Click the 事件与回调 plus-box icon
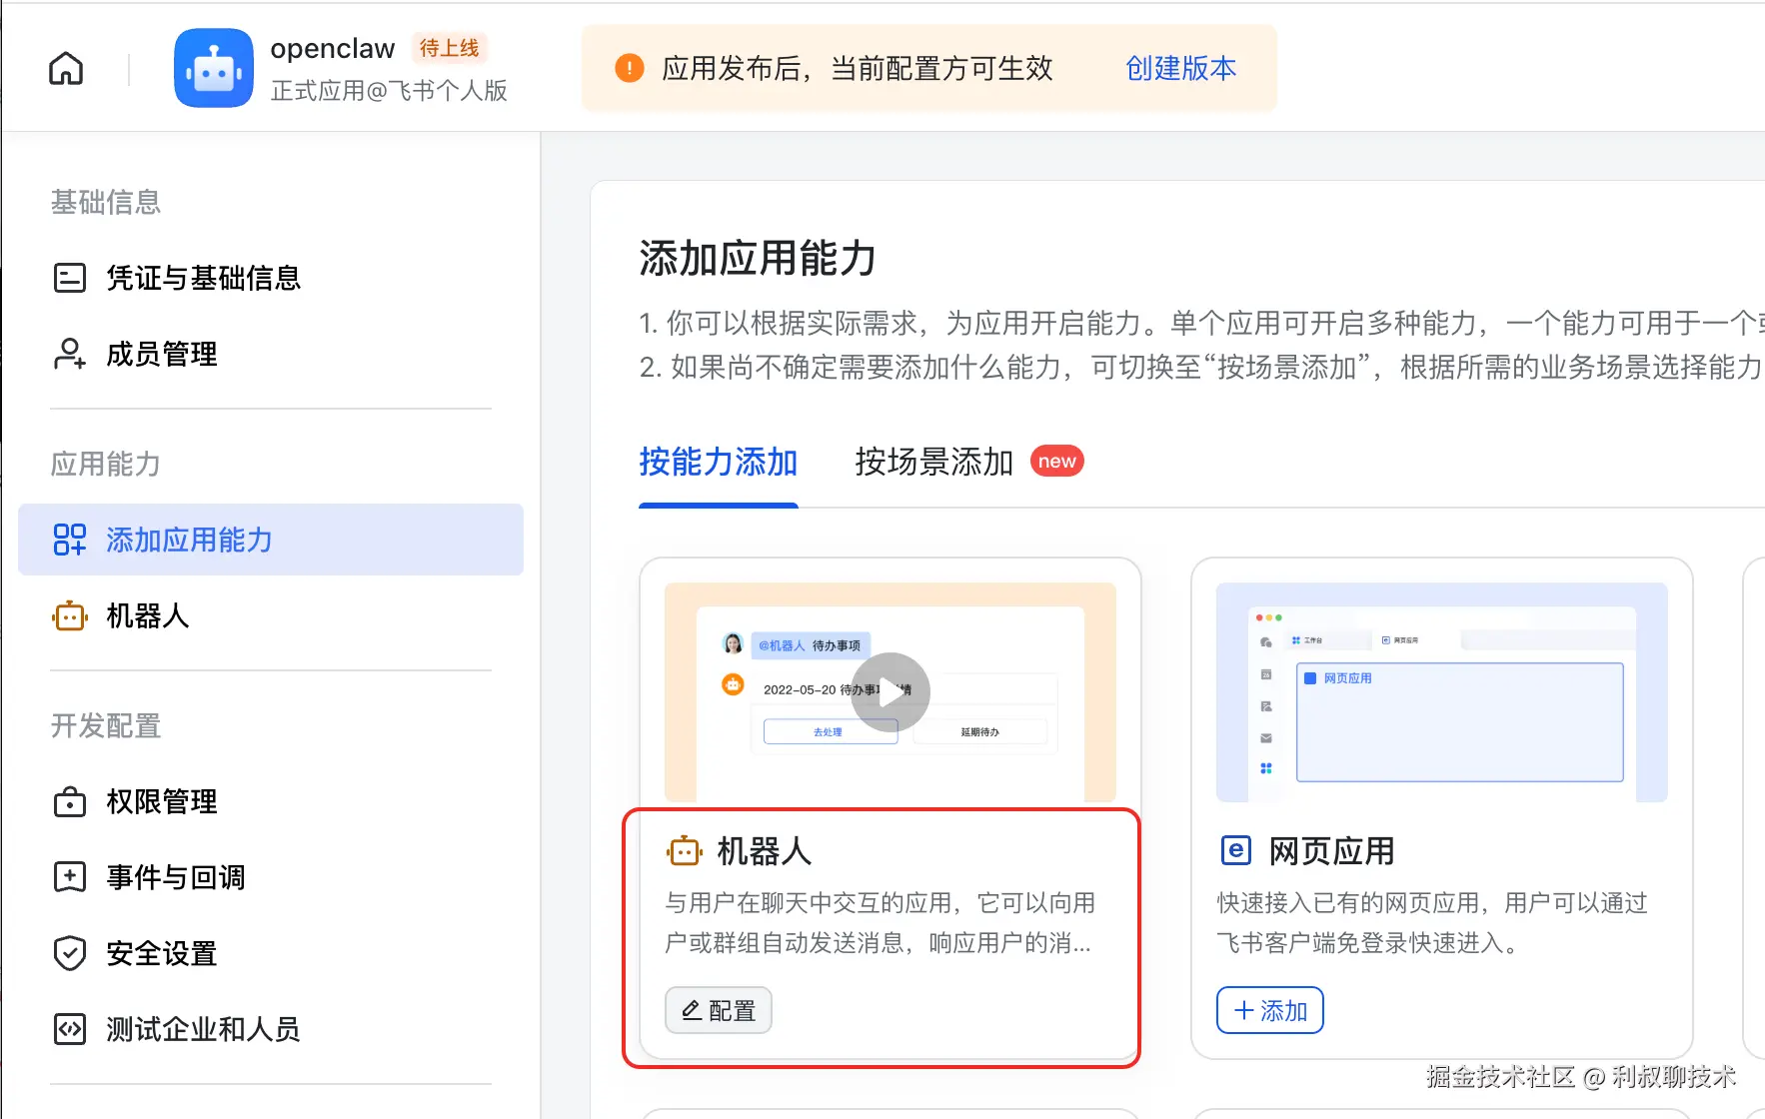The height and width of the screenshot is (1119, 1765). (70, 877)
